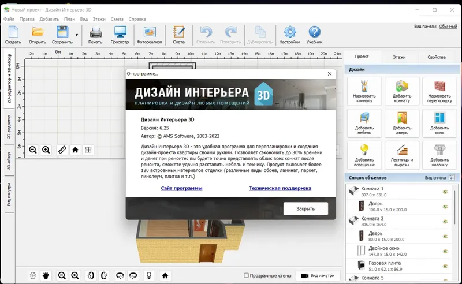Select Нарисовать комнату tool
Viewport: 462px width, 284px height.
[364, 91]
